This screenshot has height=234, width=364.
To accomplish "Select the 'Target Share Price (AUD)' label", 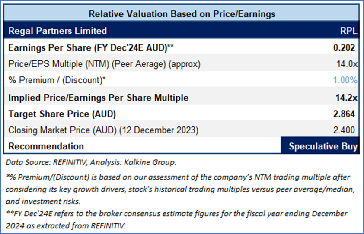I will [x=62, y=114].
